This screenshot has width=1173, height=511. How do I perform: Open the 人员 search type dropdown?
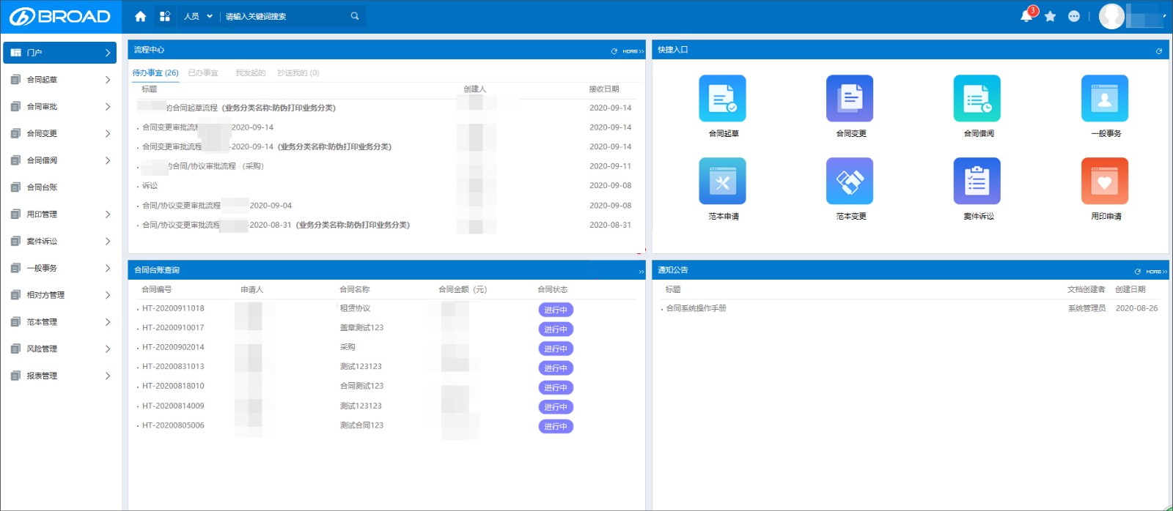pyautogui.click(x=198, y=16)
